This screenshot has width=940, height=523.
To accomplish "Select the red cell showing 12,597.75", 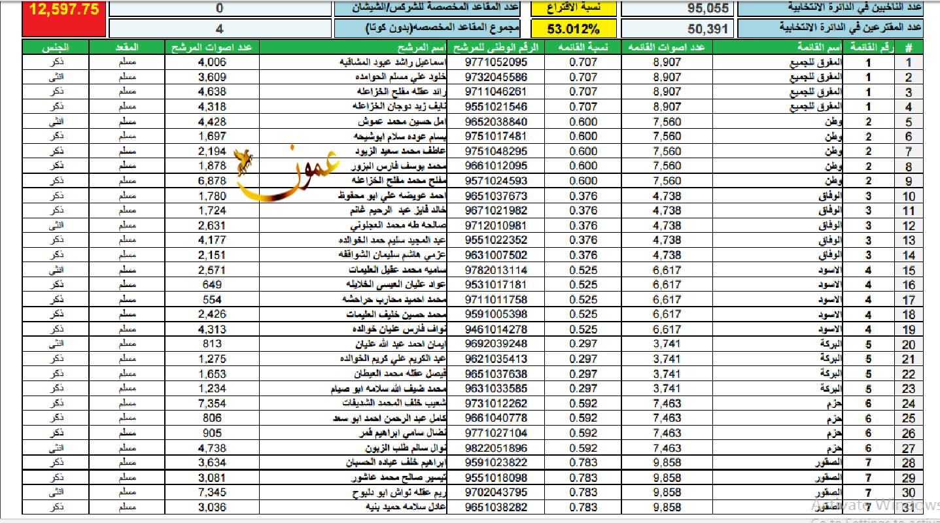I will 63,18.
